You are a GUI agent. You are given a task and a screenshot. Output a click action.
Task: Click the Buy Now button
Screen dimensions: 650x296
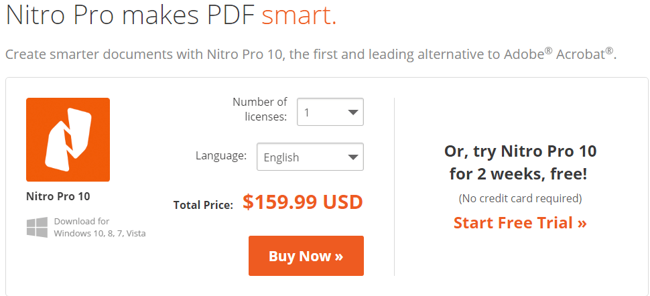pos(306,256)
